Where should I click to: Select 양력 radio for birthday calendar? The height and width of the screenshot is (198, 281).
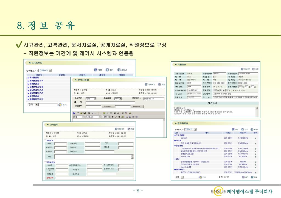coord(240,90)
